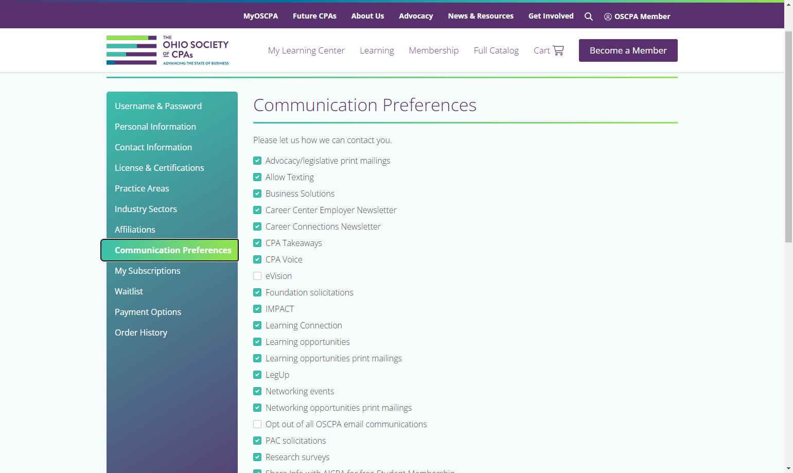Uncheck PAC solicitations checkbox

click(257, 441)
